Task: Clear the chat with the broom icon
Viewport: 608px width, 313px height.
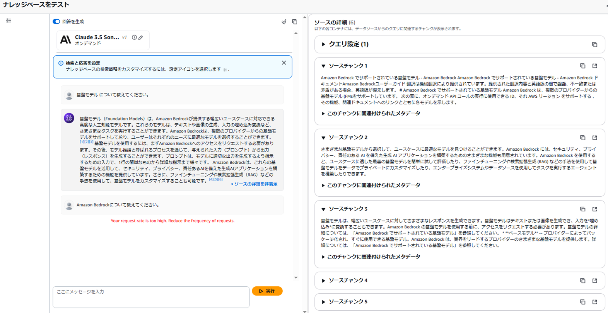Action: pos(284,22)
